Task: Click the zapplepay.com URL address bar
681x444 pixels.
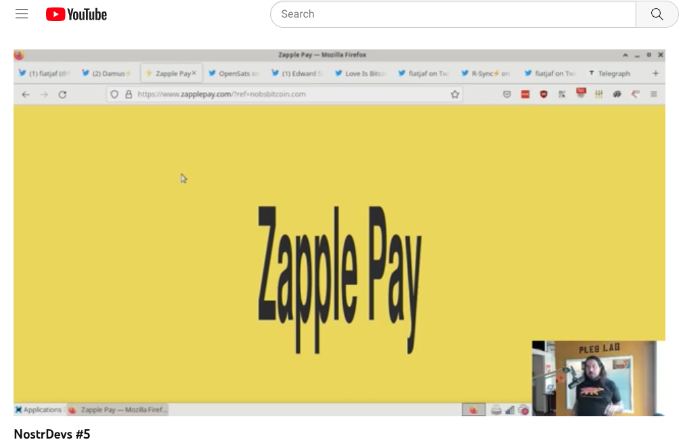Action: click(284, 94)
